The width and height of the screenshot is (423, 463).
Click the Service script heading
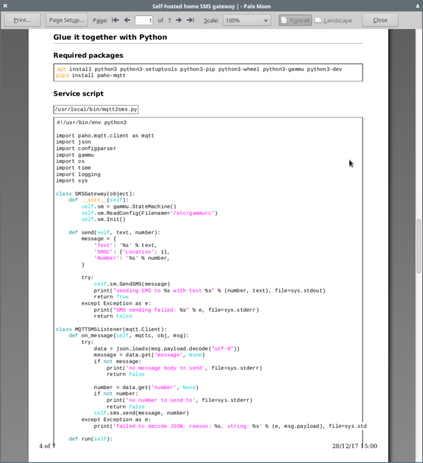click(x=78, y=93)
